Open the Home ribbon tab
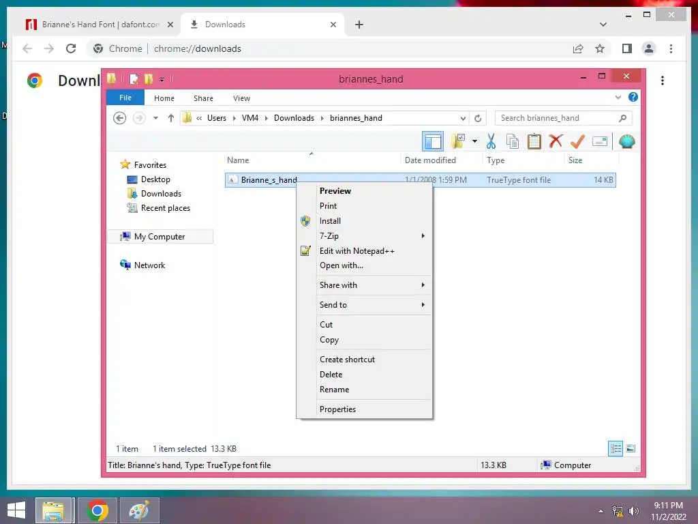The height and width of the screenshot is (524, 698). [164, 98]
